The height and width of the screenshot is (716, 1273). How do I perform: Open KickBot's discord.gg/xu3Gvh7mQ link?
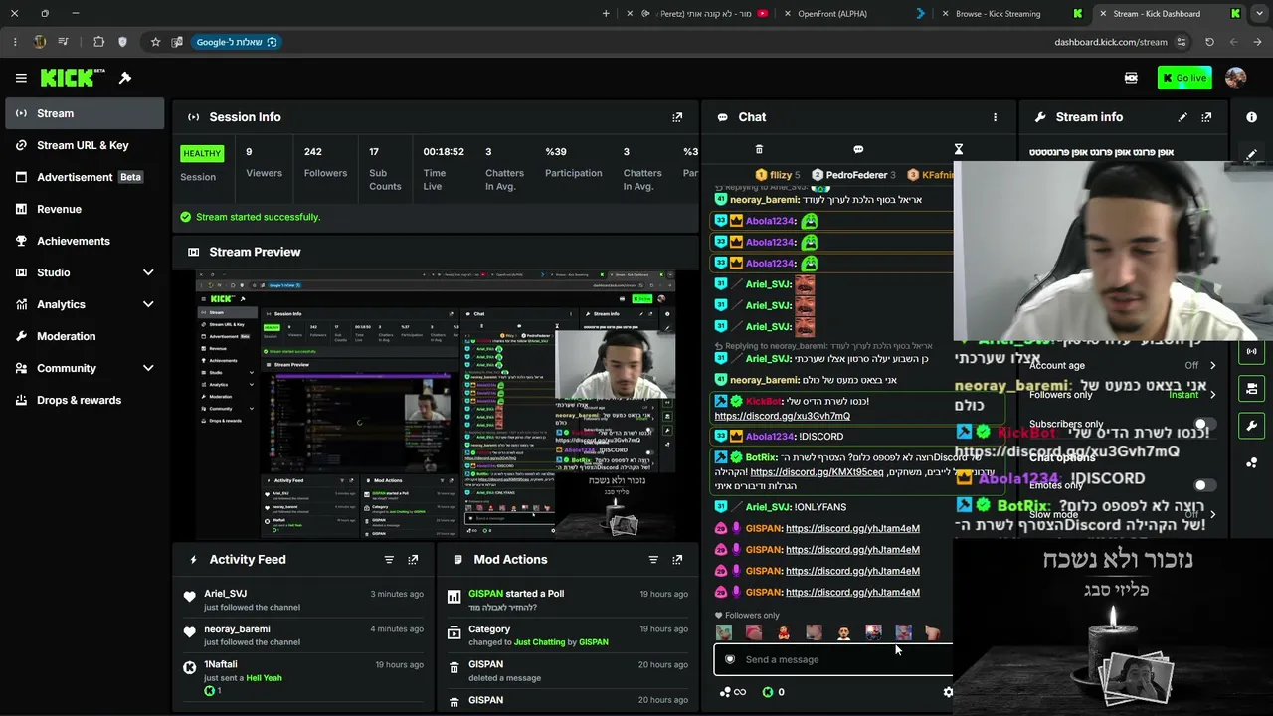coord(782,416)
